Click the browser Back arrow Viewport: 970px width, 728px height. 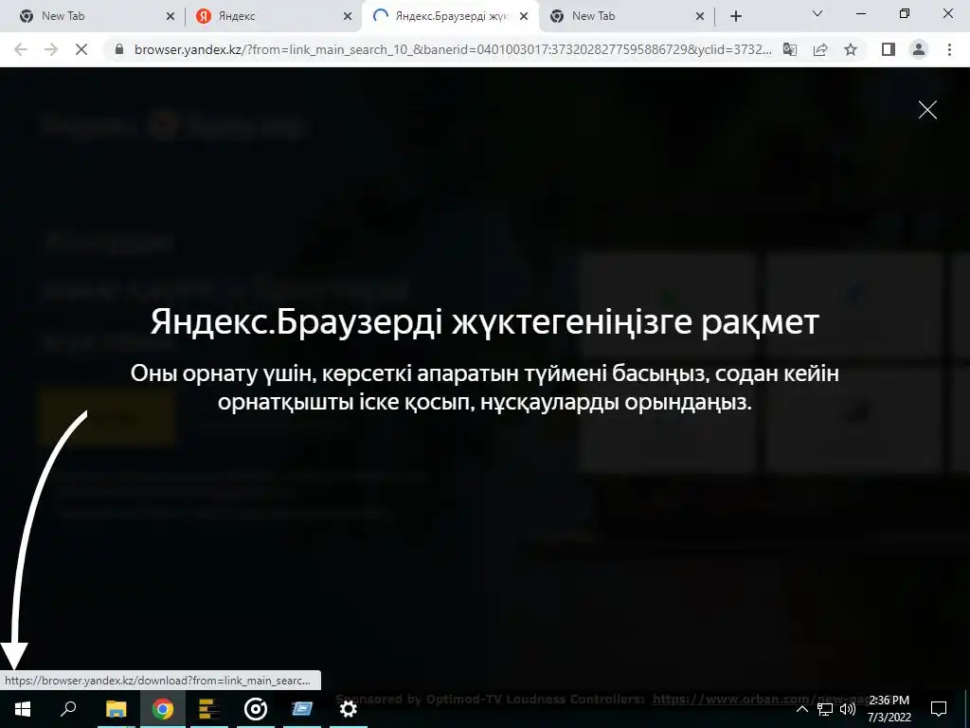point(21,49)
